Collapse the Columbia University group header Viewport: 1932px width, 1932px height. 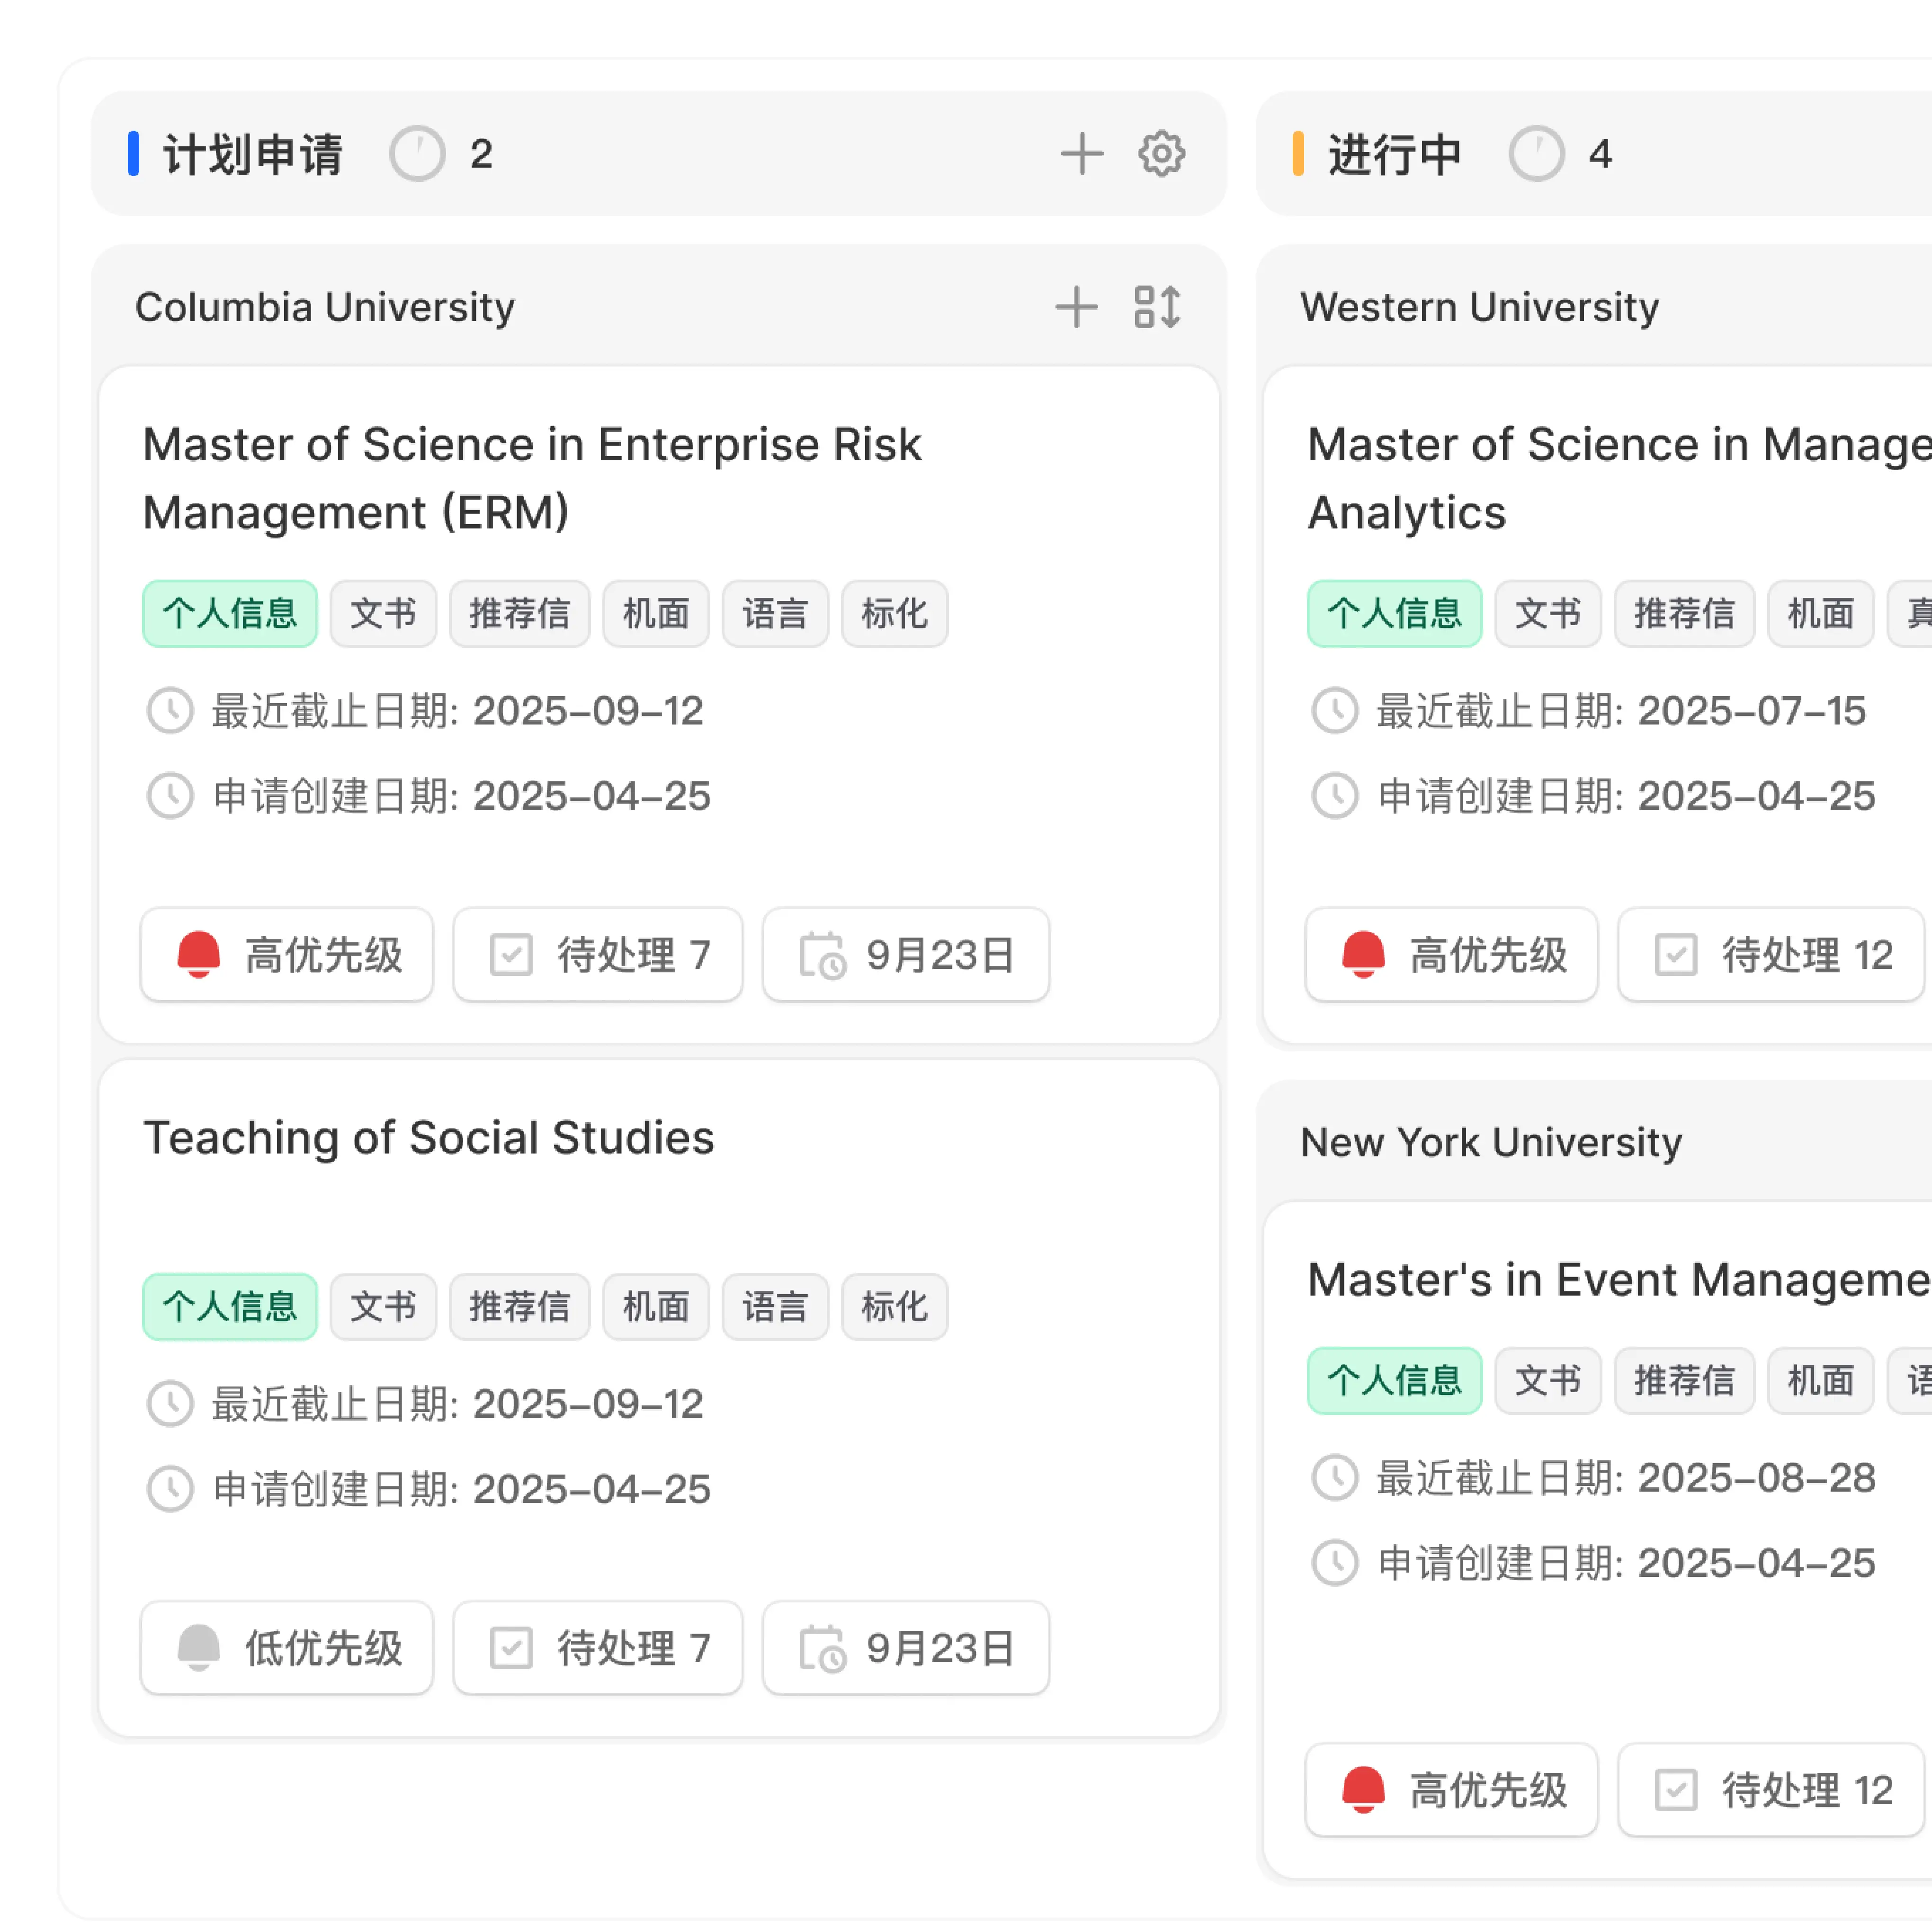325,307
